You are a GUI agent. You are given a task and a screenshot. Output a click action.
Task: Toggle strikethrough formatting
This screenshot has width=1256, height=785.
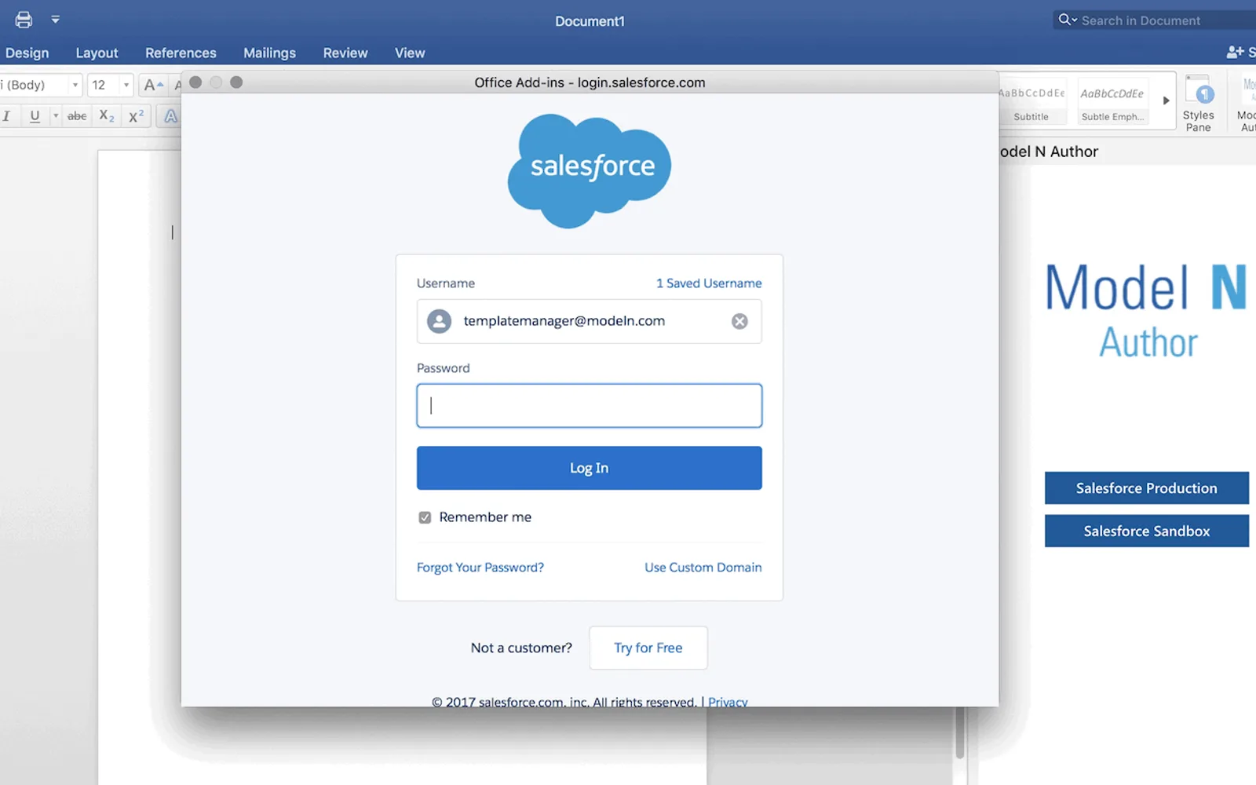[77, 116]
